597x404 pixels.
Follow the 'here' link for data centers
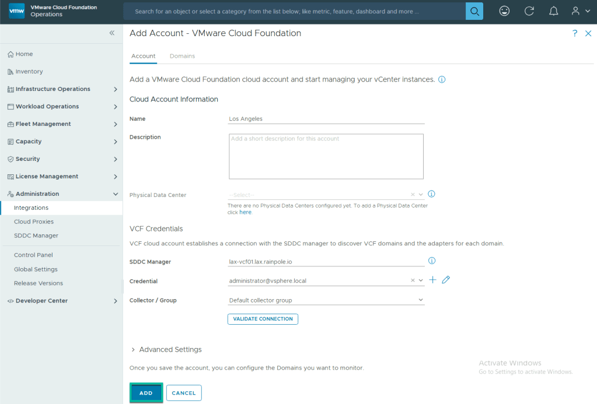245,212
